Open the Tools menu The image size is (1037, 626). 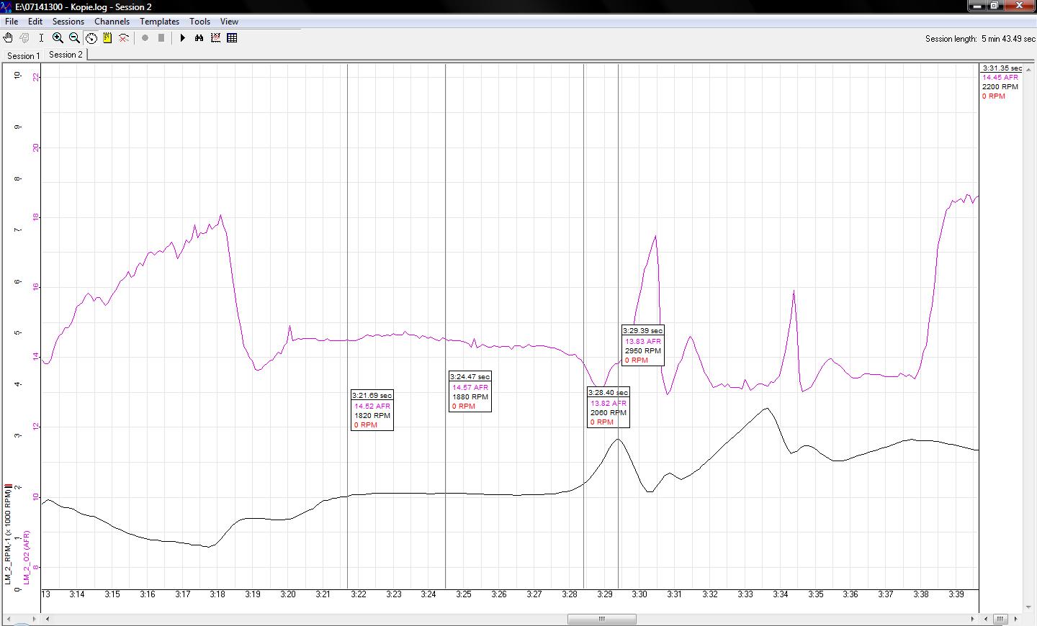tap(199, 22)
